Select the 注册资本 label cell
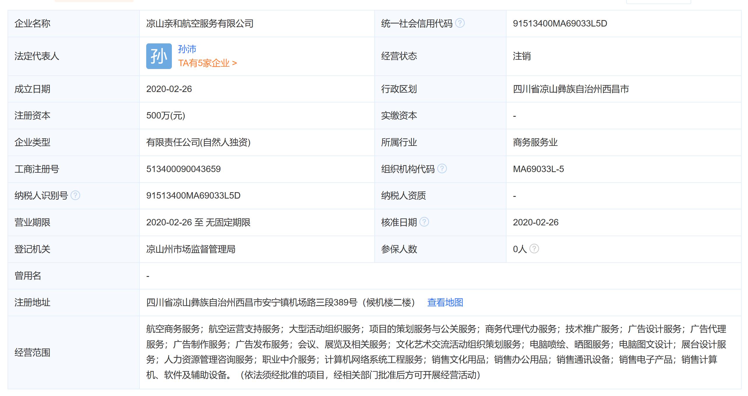 tap(74, 116)
